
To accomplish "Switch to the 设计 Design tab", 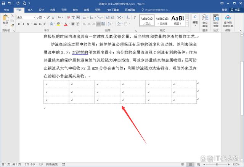I will (41, 10).
